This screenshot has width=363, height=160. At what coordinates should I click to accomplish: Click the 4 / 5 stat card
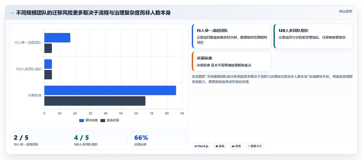(99, 140)
